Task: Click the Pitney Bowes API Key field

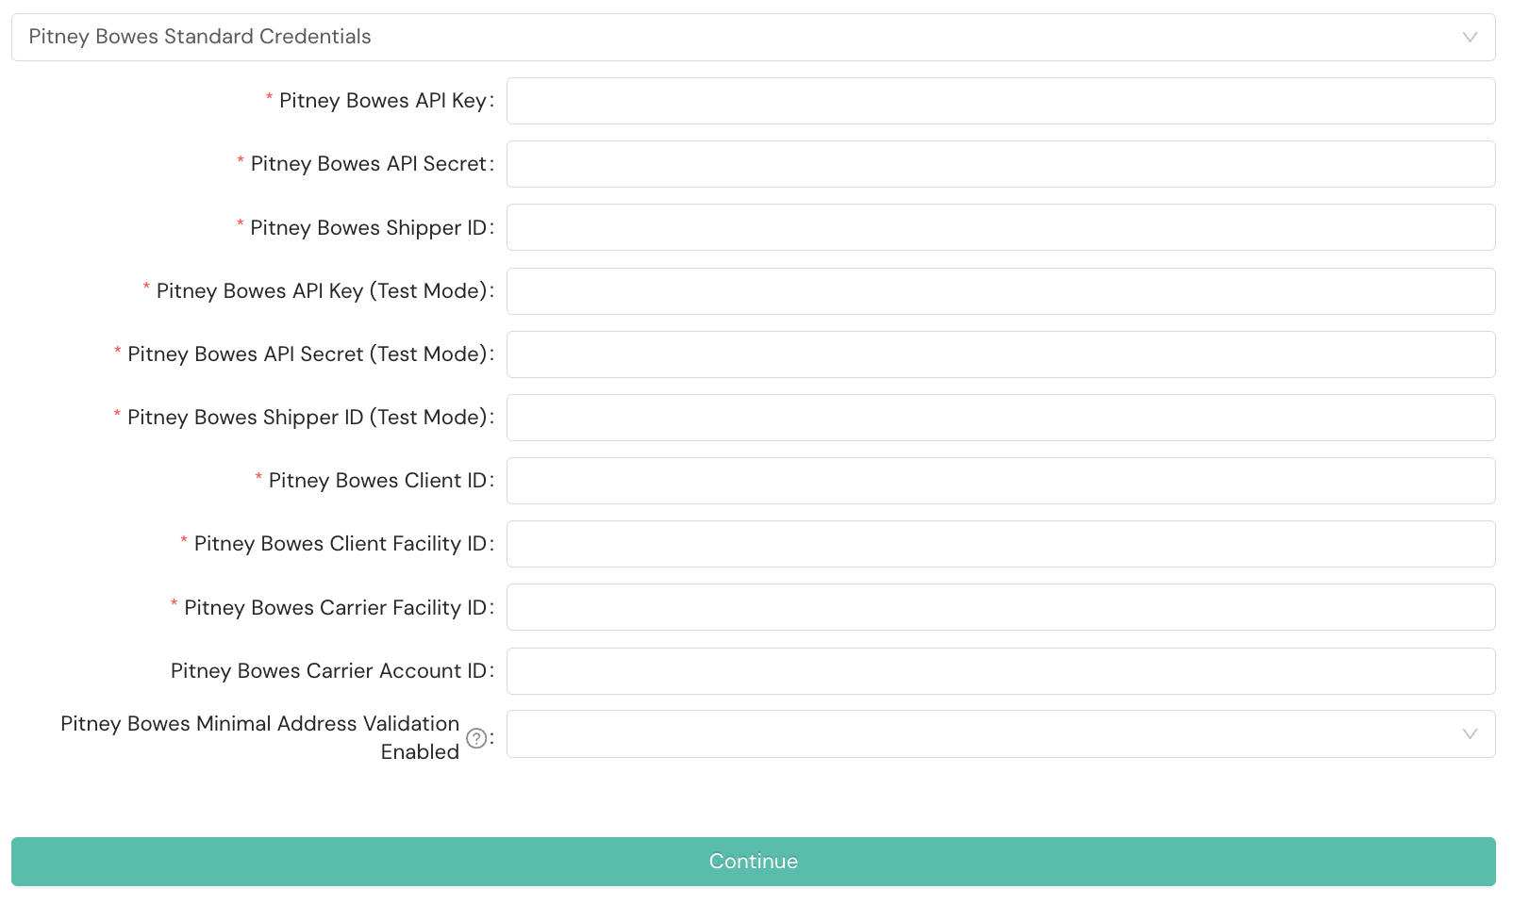Action: coord(1001,101)
